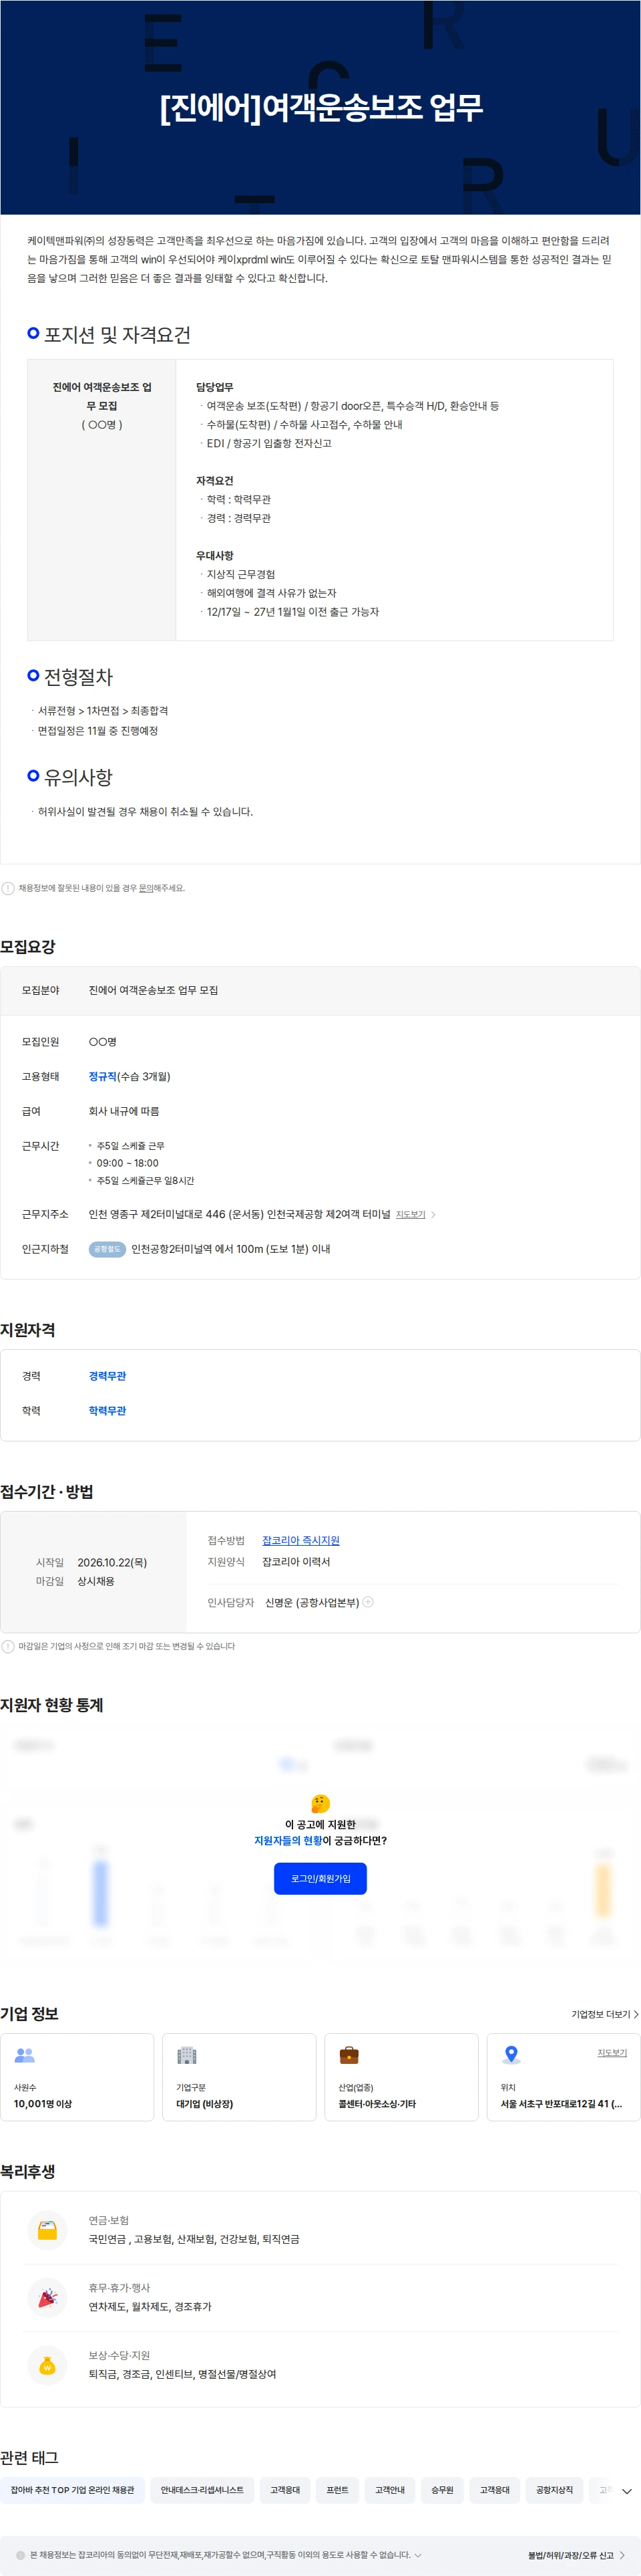This screenshot has width=641, height=2576.
Task: Click the 포지션 및 자격요건 heading bullet
Action: (x=33, y=333)
